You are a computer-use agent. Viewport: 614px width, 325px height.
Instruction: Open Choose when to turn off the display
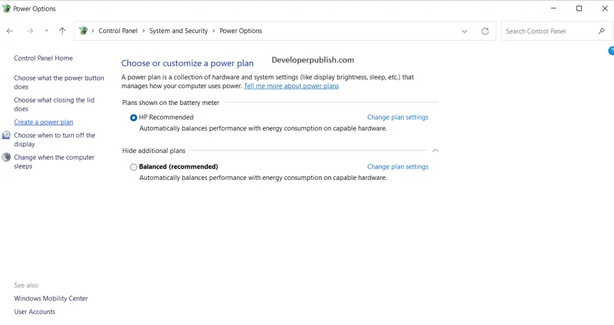55,139
